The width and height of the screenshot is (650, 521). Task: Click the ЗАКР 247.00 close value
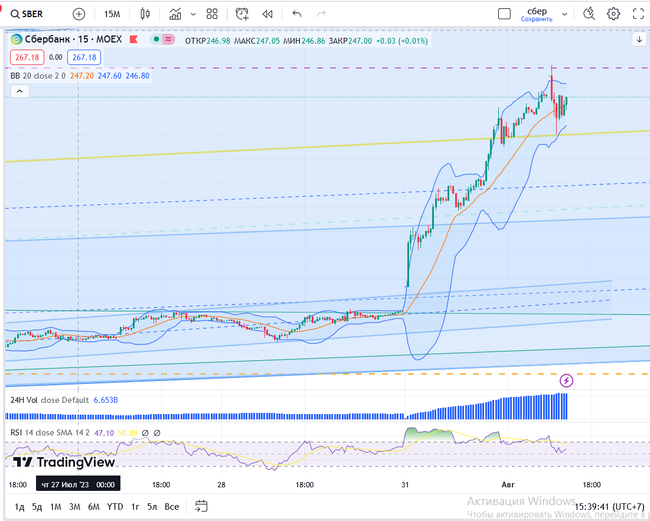[350, 41]
